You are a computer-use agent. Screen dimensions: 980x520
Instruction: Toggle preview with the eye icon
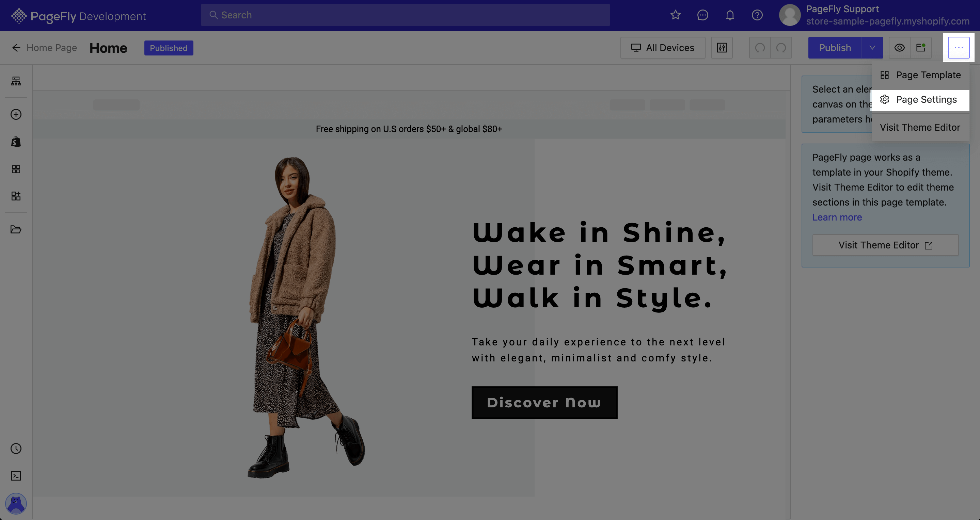899,48
